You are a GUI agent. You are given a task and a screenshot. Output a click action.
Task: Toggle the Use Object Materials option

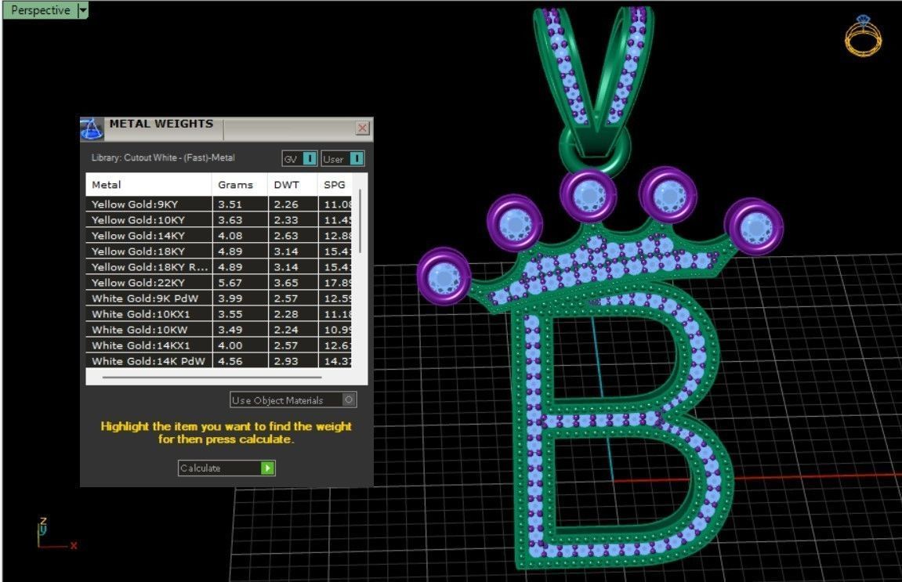pyautogui.click(x=293, y=399)
